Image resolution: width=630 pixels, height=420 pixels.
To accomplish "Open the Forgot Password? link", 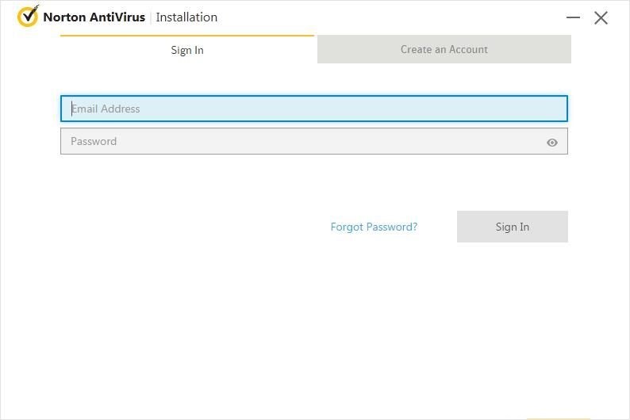I will click(x=374, y=227).
